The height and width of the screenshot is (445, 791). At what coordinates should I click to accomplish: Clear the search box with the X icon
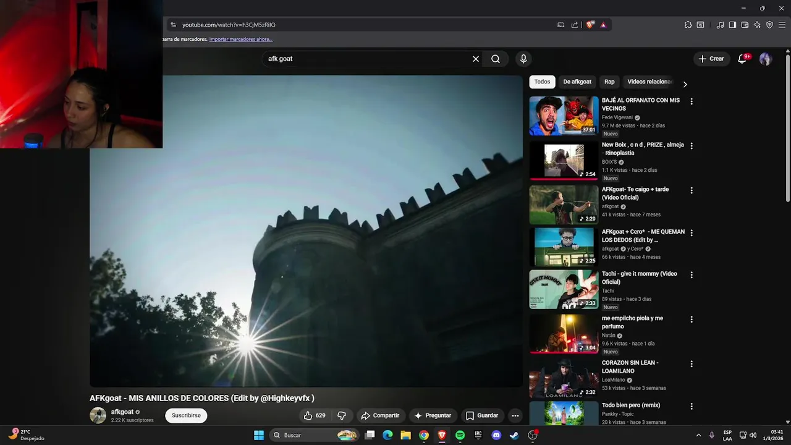[x=476, y=59]
